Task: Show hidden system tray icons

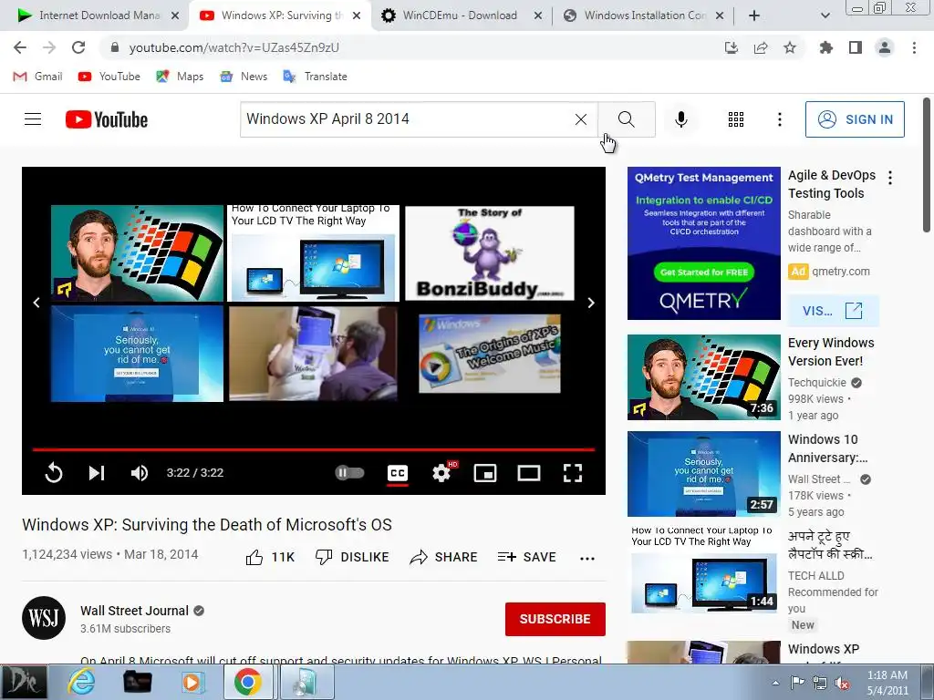Action: [775, 683]
